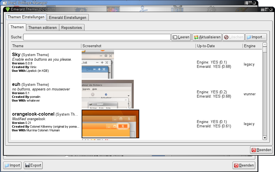Click Beenden in Beryl Settings Manager window
This screenshot has height=172, width=275.
244,165
